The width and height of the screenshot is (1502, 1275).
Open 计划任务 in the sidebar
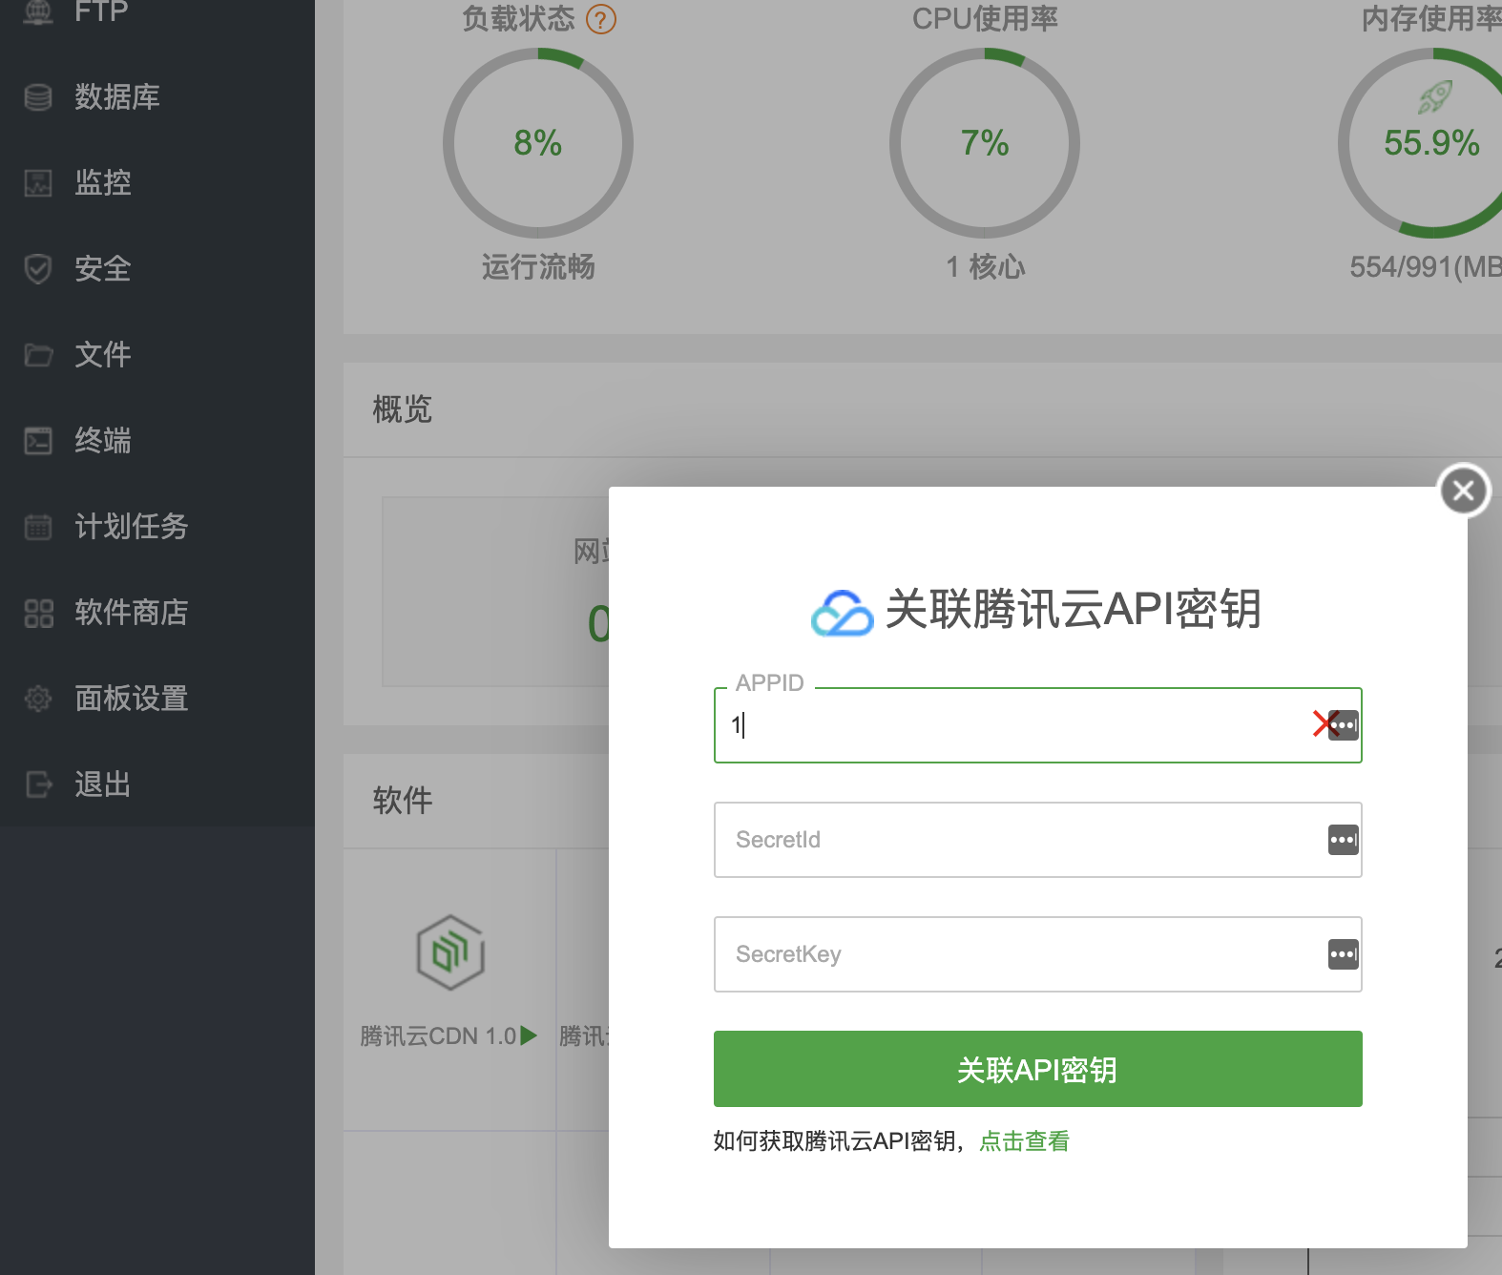click(x=157, y=526)
